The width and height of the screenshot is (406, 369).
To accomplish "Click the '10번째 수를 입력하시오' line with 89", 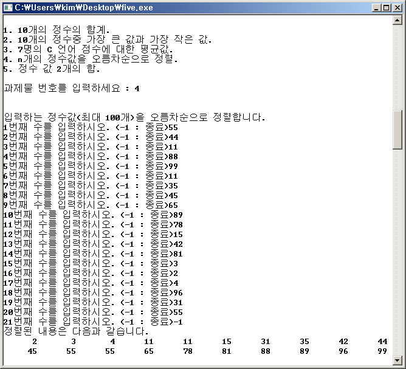I will [93, 215].
